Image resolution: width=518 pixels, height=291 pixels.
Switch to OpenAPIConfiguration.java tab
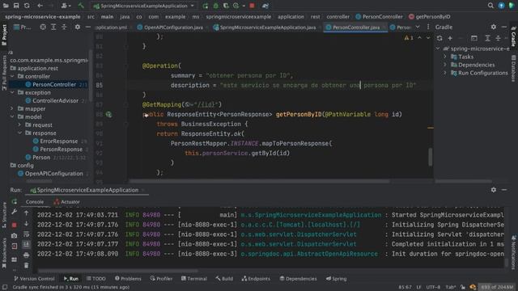[x=171, y=27]
